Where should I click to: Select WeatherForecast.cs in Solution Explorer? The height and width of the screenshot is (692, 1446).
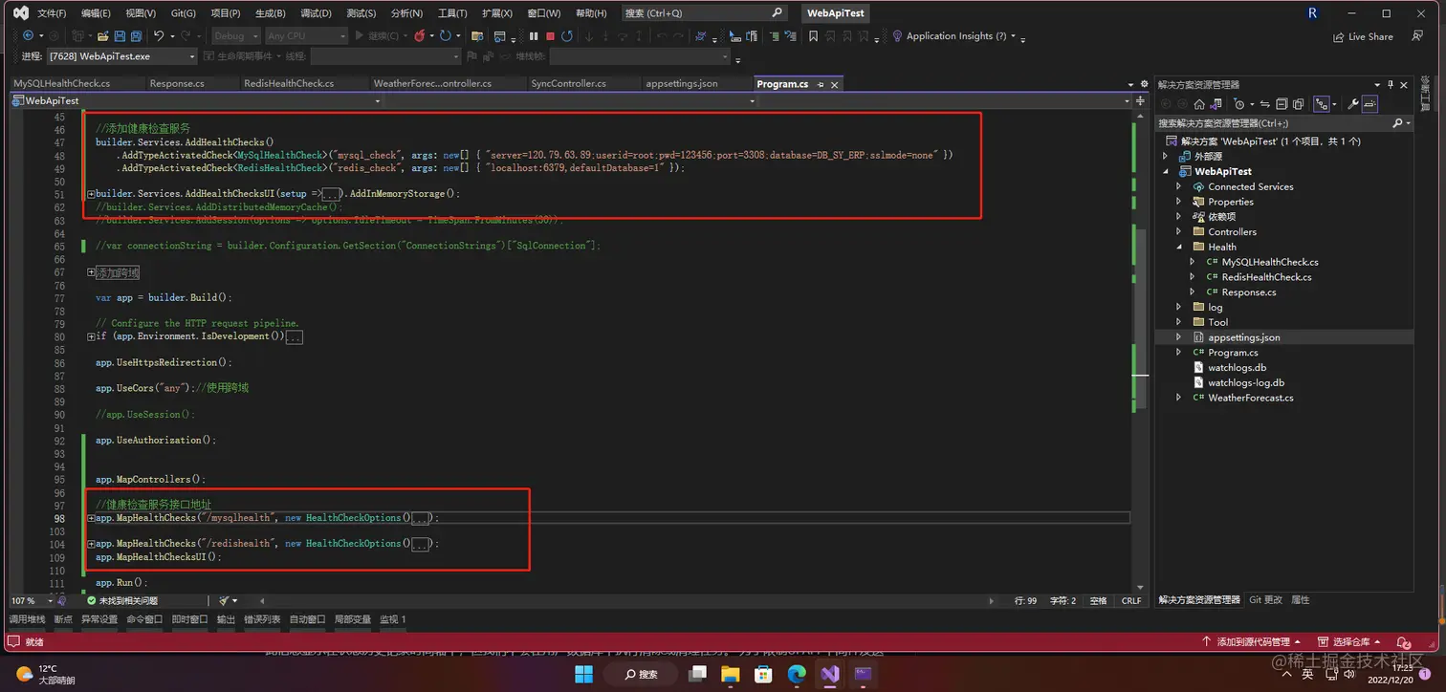[1250, 398]
